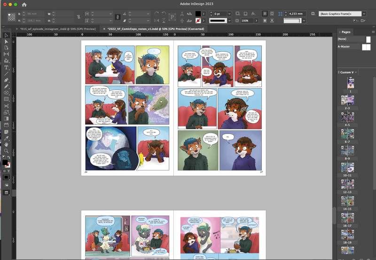
Task: Click the reference point locator grid
Action: pos(11,17)
